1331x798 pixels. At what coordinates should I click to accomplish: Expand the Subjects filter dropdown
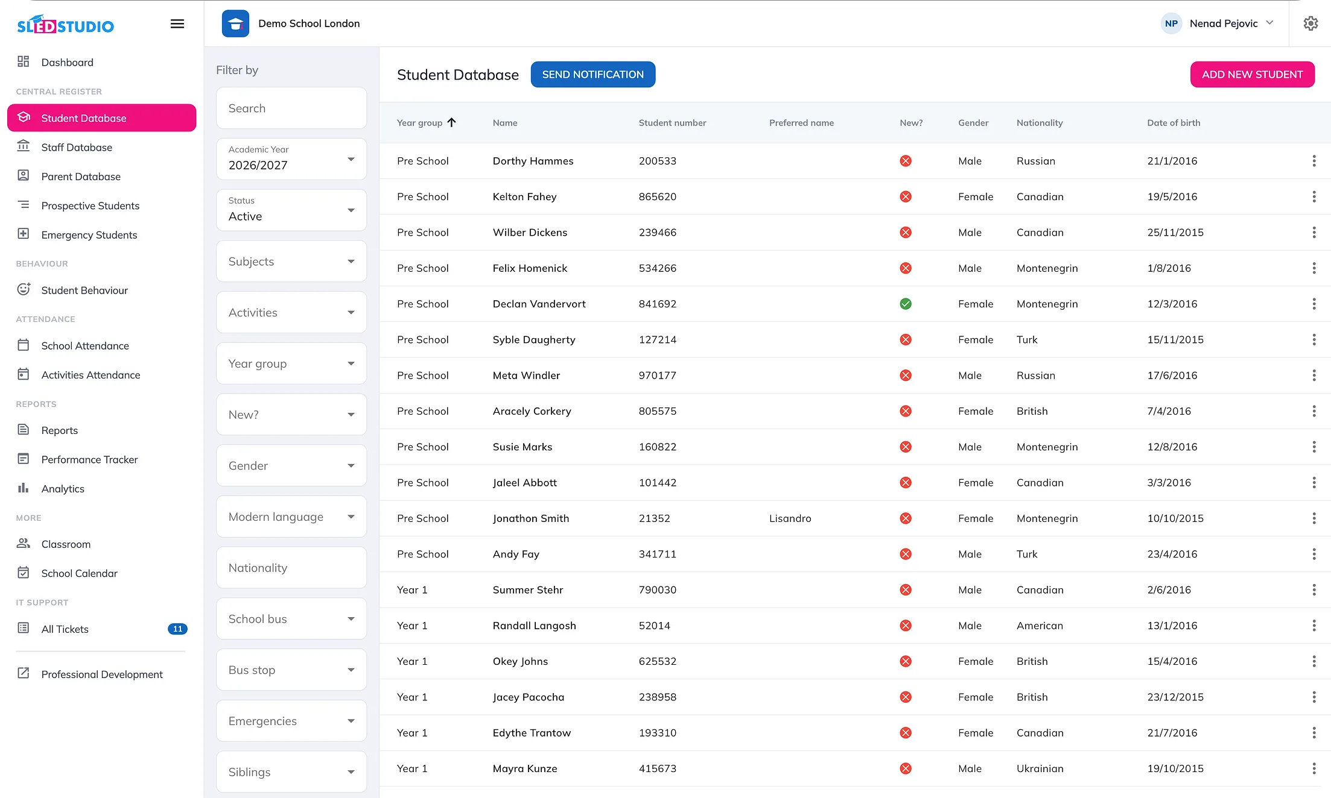(x=291, y=262)
